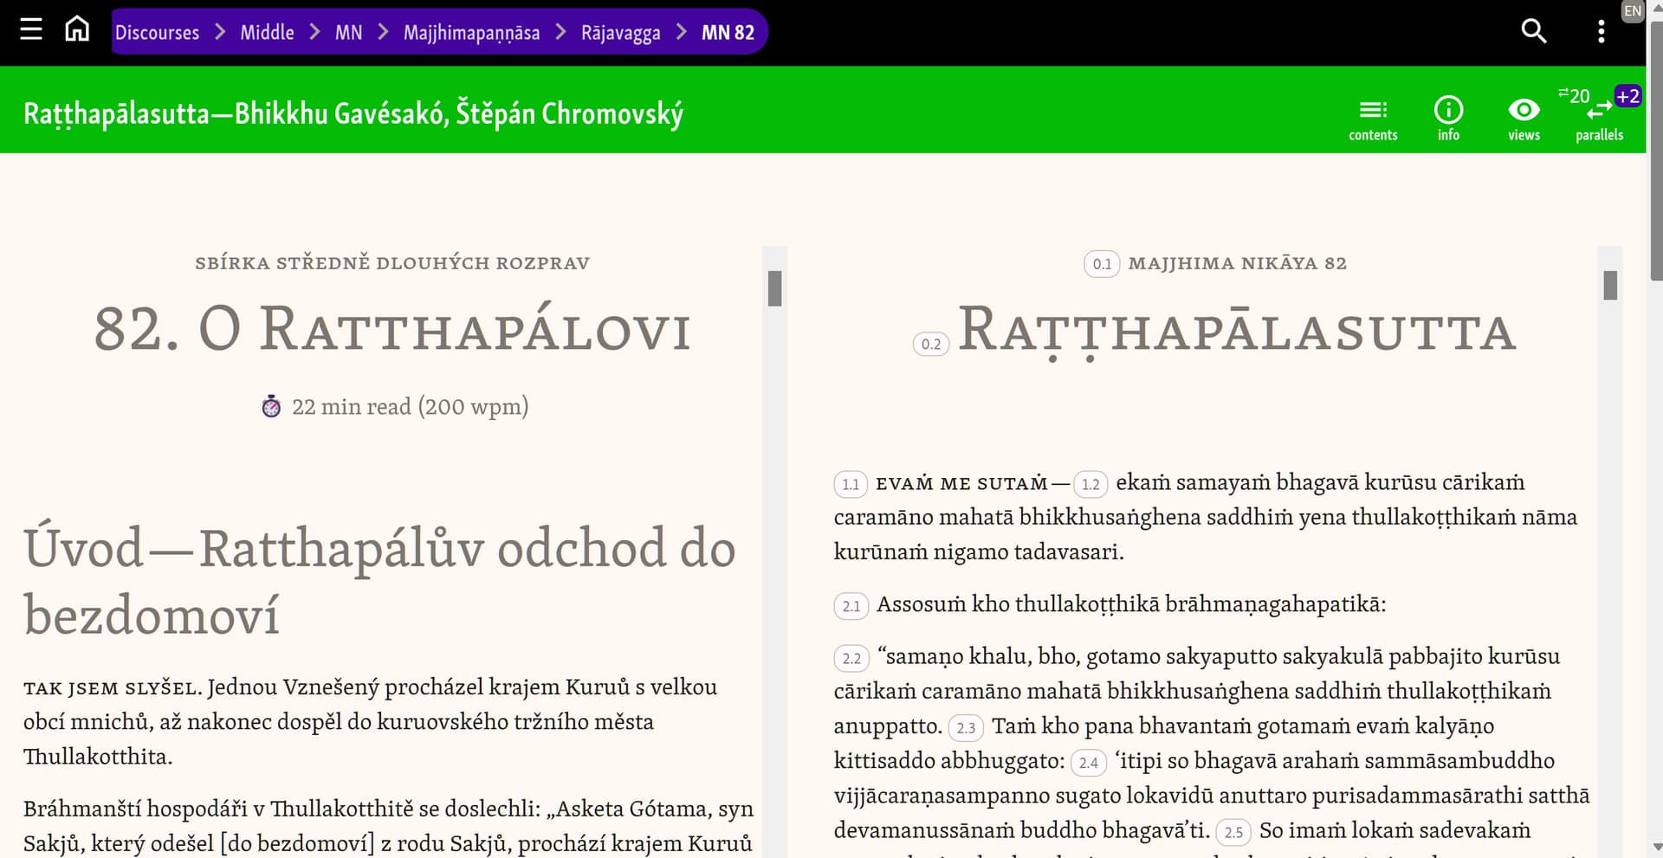This screenshot has width=1663, height=858.
Task: Select the MN 82 breadcrumb
Action: pyautogui.click(x=728, y=33)
